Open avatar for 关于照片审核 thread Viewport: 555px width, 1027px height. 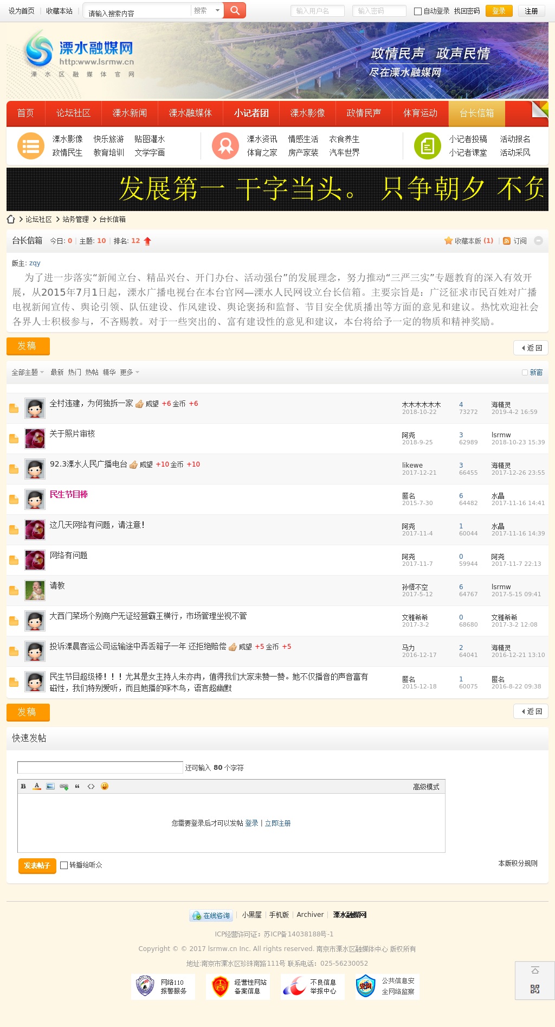click(x=35, y=438)
